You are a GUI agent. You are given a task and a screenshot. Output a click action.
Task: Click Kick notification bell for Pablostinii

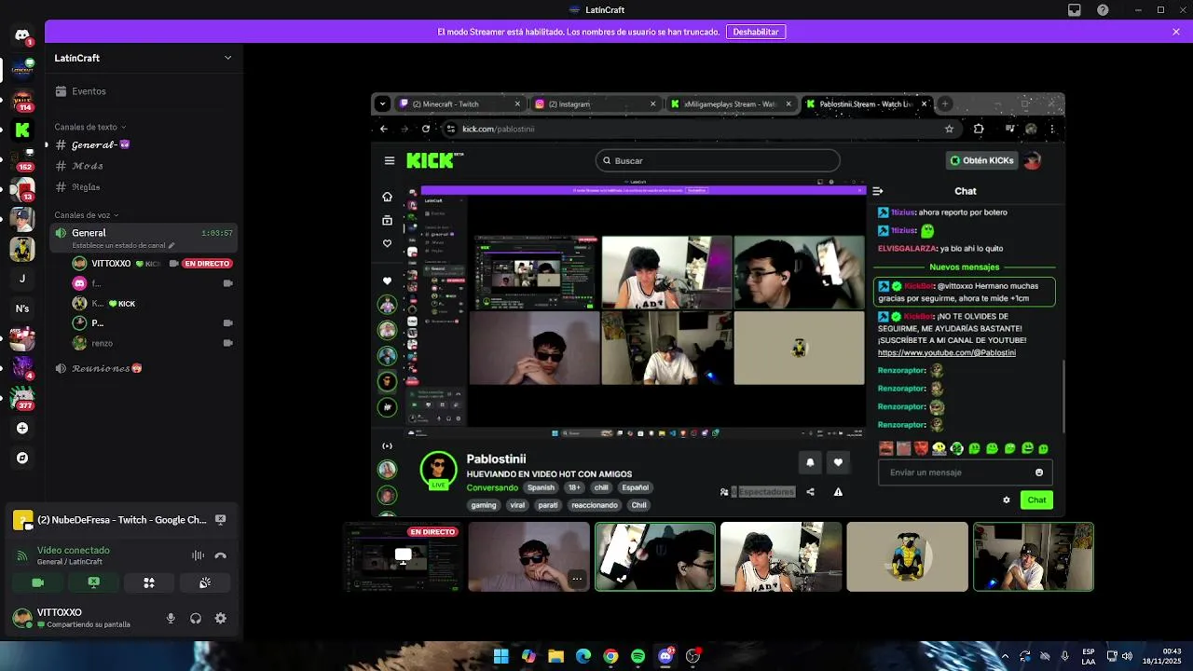click(x=810, y=462)
